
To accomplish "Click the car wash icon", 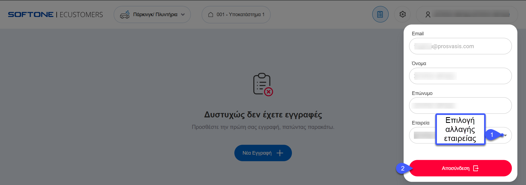I will pos(125,15).
